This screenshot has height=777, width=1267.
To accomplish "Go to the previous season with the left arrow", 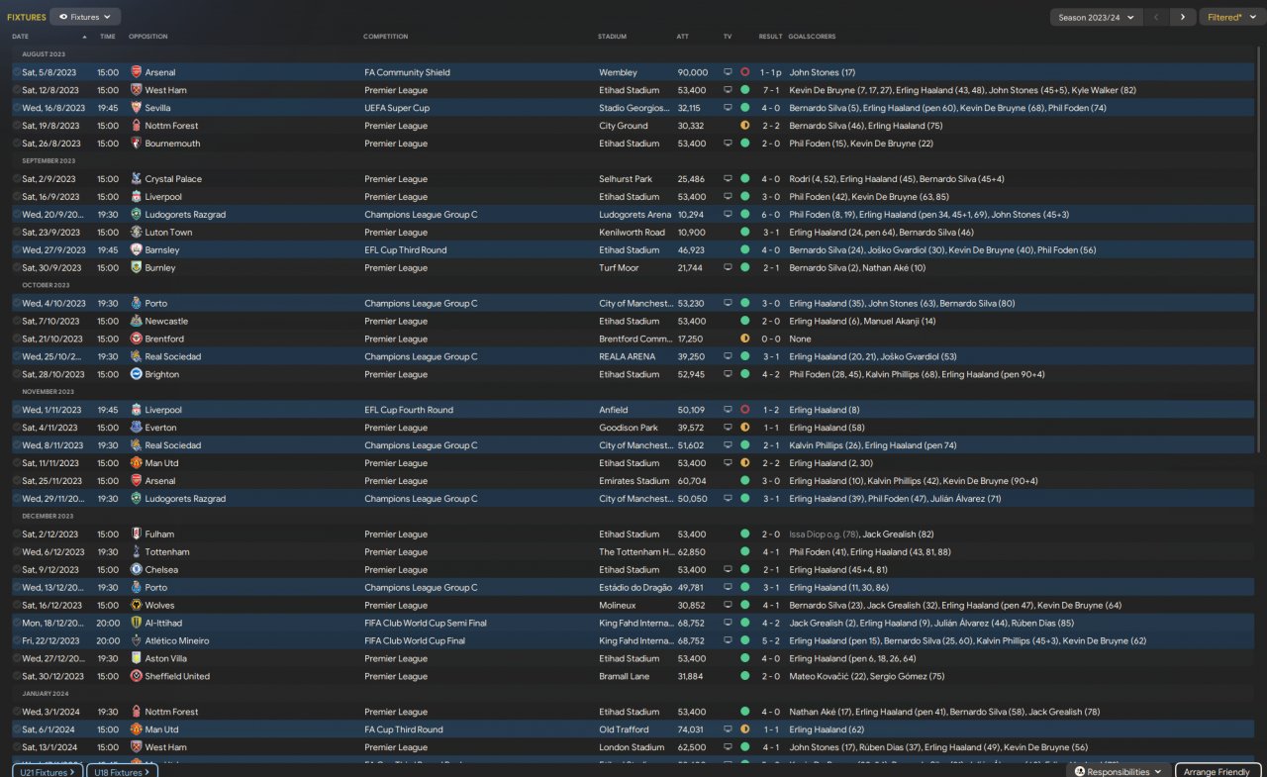I will 1156,17.
